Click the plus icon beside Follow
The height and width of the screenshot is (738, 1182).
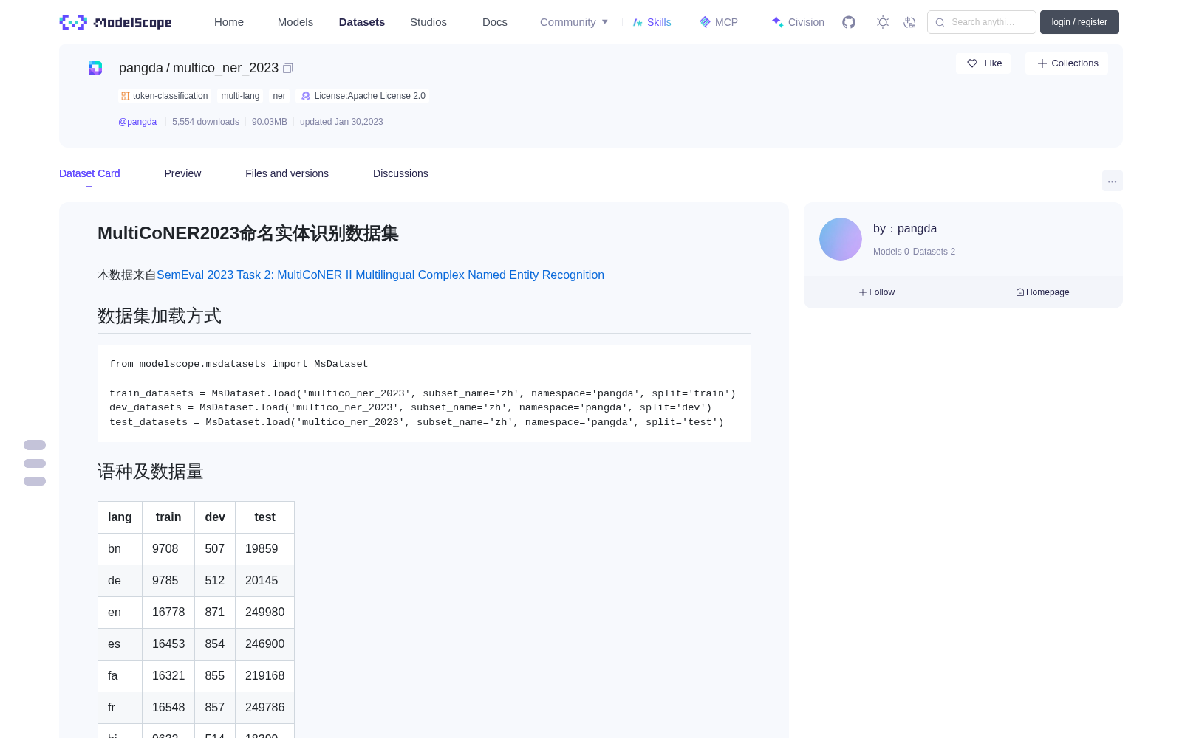point(863,292)
